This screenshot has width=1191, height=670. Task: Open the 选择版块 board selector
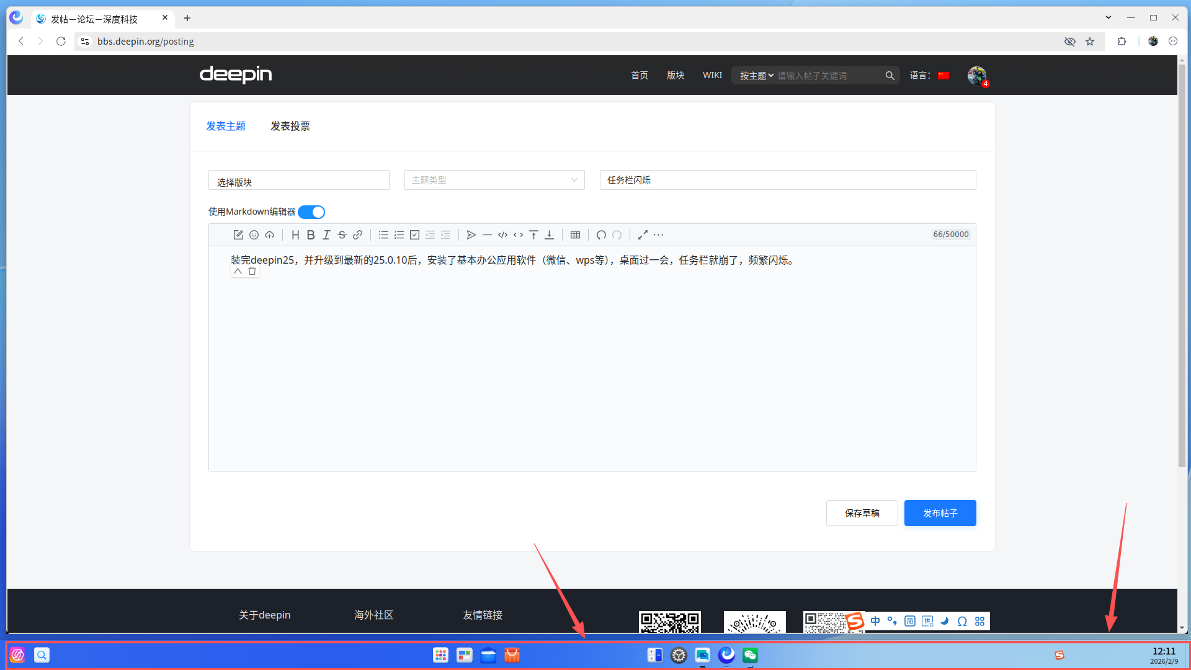tap(299, 180)
